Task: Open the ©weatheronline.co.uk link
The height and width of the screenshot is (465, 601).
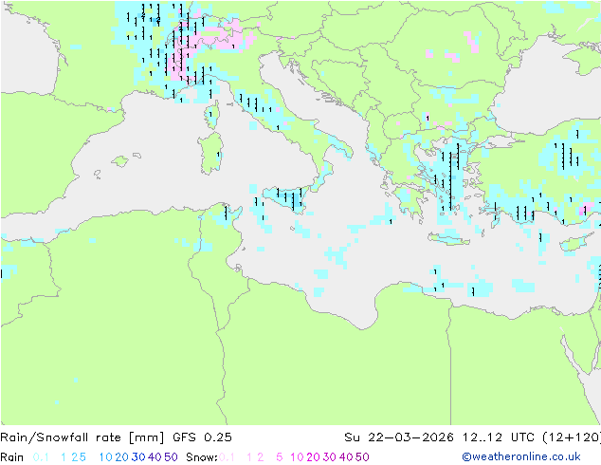Action: (521, 456)
